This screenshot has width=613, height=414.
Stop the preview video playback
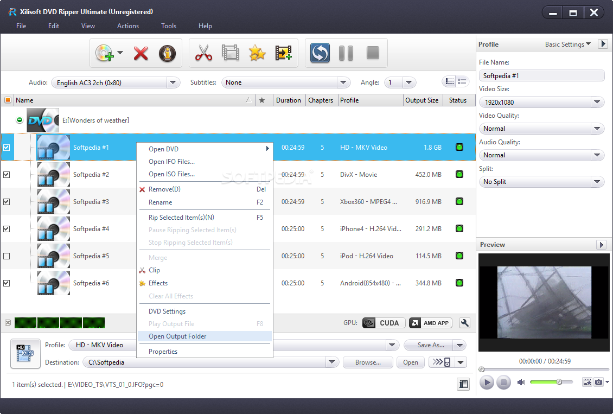pos(503,382)
